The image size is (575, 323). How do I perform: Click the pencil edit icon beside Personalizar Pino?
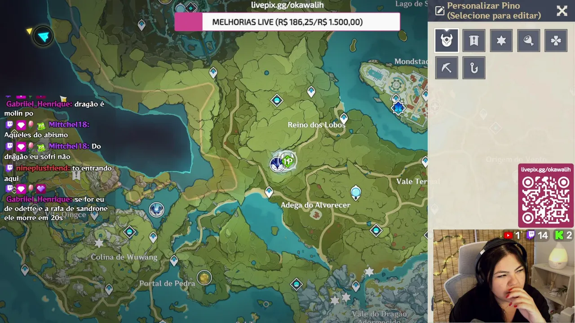point(440,10)
